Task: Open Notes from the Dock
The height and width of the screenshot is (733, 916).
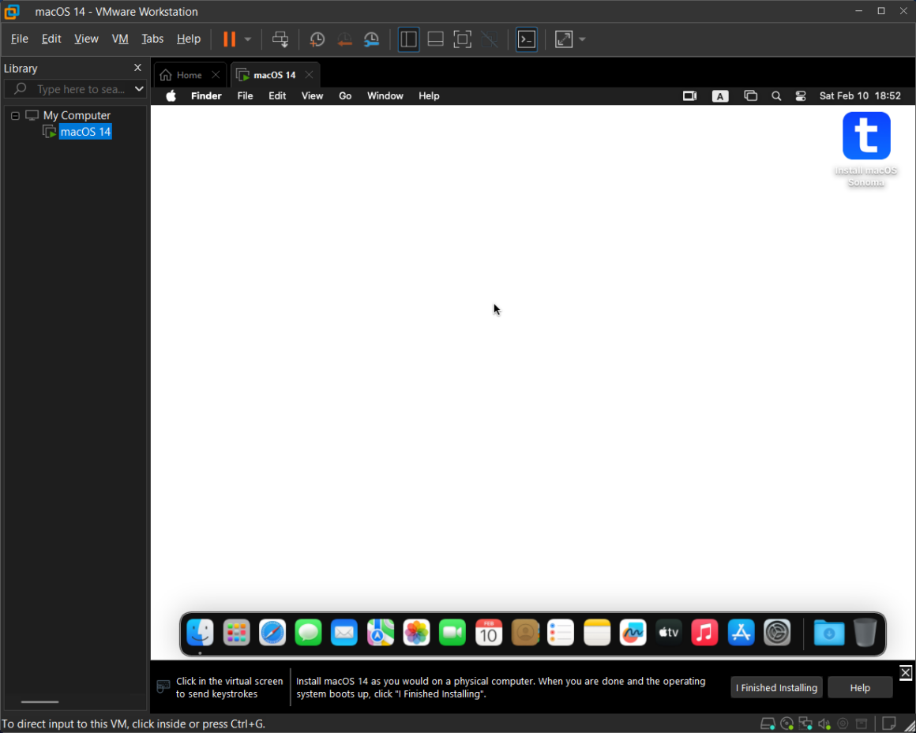Action: [x=596, y=633]
